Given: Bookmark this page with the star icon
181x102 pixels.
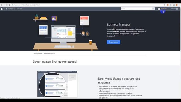Looking at the screenshot, I should (x=165, y=5).
